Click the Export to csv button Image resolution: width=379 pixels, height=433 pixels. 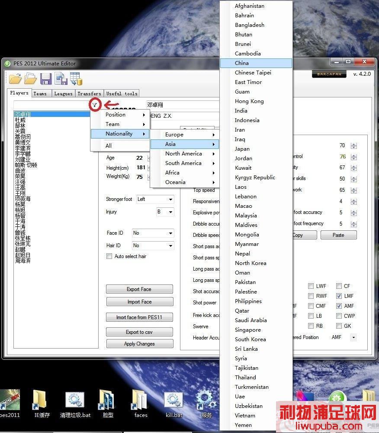[x=139, y=332]
